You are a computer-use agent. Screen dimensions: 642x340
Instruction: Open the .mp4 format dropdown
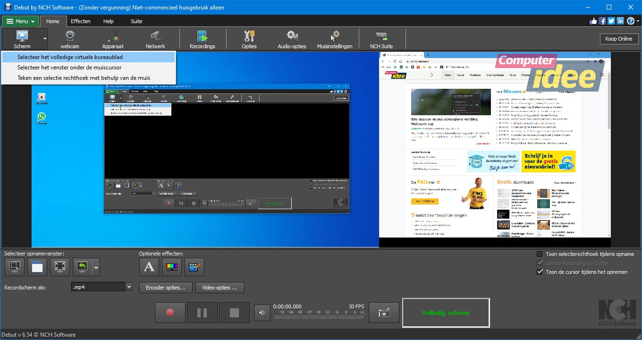tap(129, 287)
